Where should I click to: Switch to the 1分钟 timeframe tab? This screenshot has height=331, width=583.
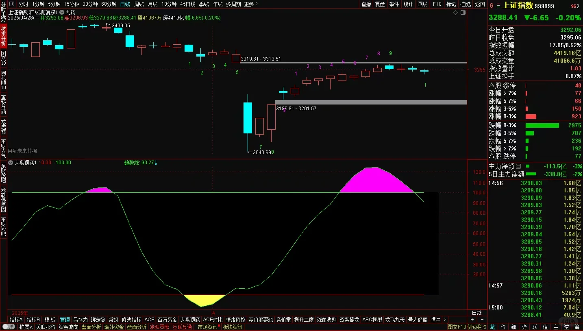pos(39,4)
